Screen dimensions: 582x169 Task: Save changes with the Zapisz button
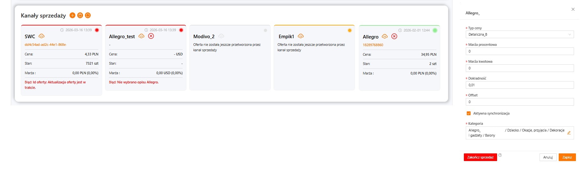(567, 157)
